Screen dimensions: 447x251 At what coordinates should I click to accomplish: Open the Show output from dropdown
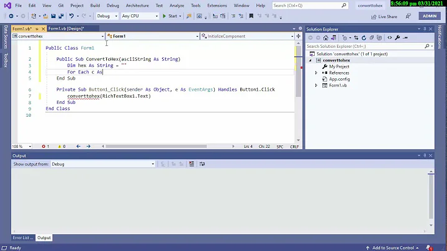pyautogui.click(x=102, y=164)
